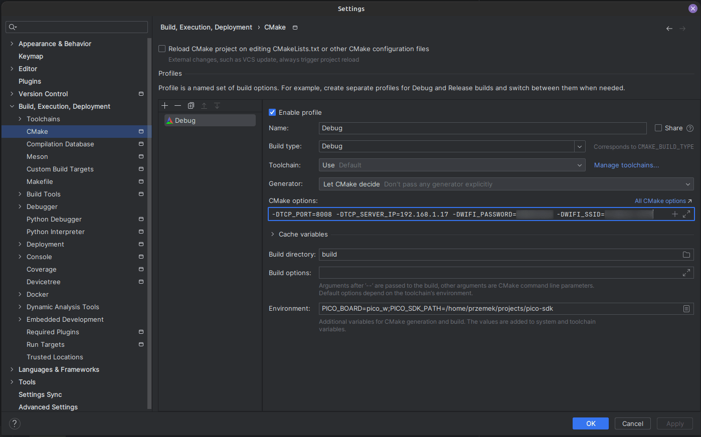Click project-level icon on Meson row
The image size is (701, 437).
coord(141,156)
